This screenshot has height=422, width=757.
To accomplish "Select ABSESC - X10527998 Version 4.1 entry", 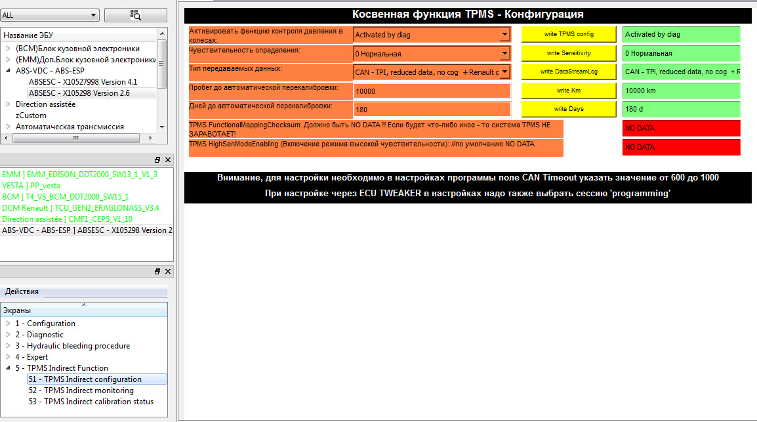I will click(x=83, y=82).
